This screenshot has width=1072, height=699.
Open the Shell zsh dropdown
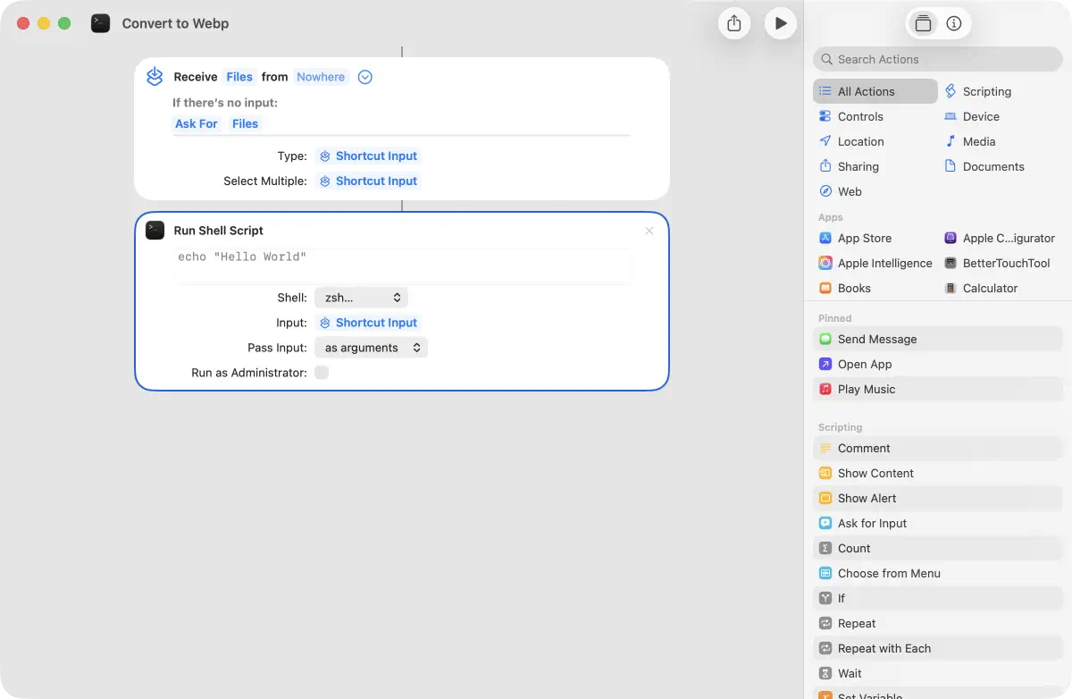[361, 298]
